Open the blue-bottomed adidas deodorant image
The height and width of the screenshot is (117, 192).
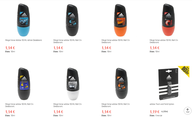coord(23,20)
